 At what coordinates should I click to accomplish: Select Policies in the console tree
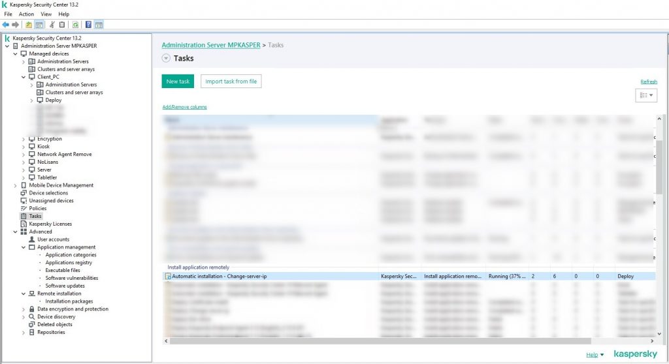point(38,208)
